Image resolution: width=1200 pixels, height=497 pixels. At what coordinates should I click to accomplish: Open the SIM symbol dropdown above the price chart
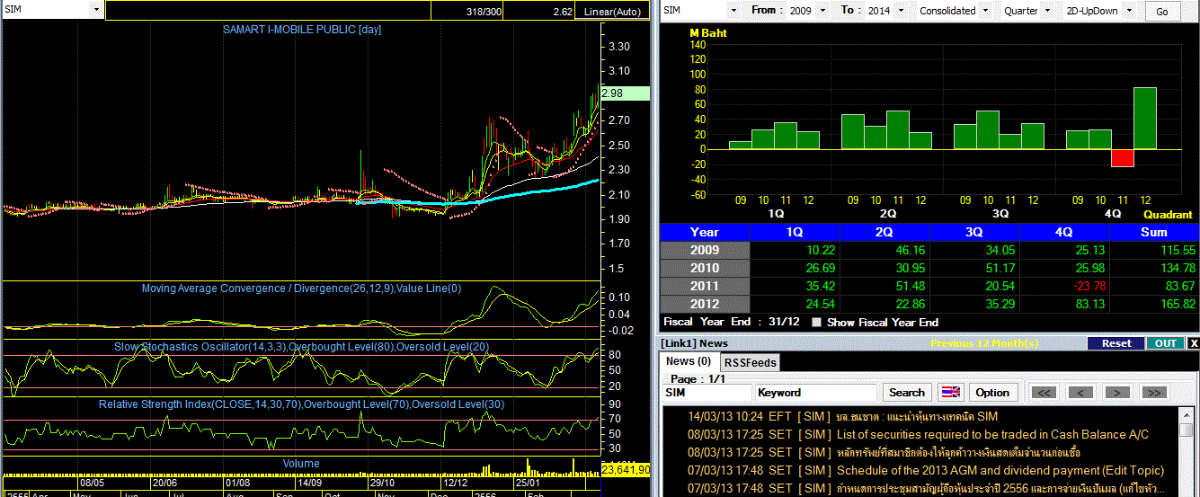(x=95, y=9)
